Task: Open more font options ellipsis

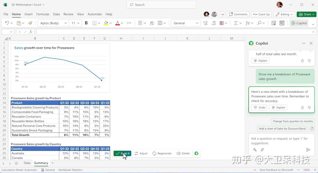Action: point(129,23)
